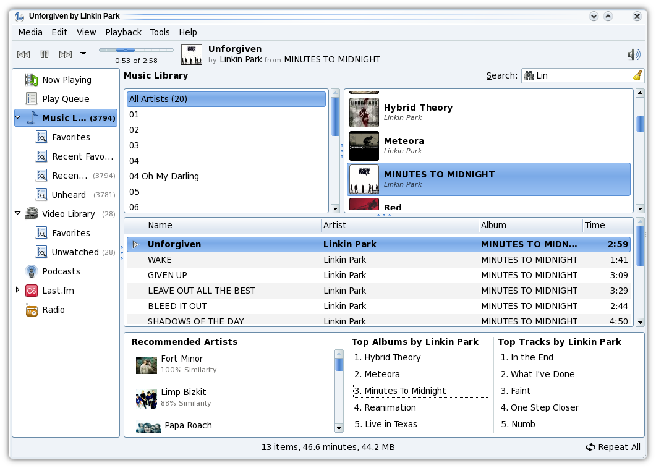Open Play Queue in sidebar
This screenshot has height=468, width=656.
coord(66,99)
